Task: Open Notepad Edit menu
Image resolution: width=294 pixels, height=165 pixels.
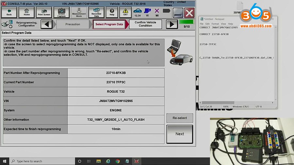Action: (x=207, y=24)
